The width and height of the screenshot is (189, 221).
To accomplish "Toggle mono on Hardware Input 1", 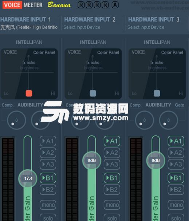I will coord(48,205).
